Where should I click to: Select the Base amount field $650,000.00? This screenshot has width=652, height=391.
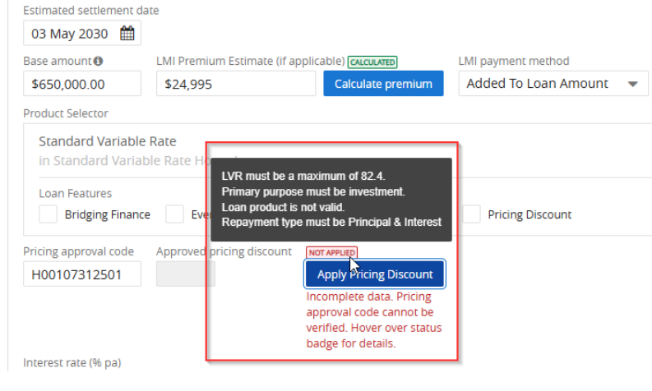pyautogui.click(x=82, y=84)
